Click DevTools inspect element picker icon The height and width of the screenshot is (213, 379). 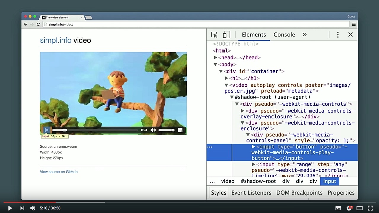(214, 35)
